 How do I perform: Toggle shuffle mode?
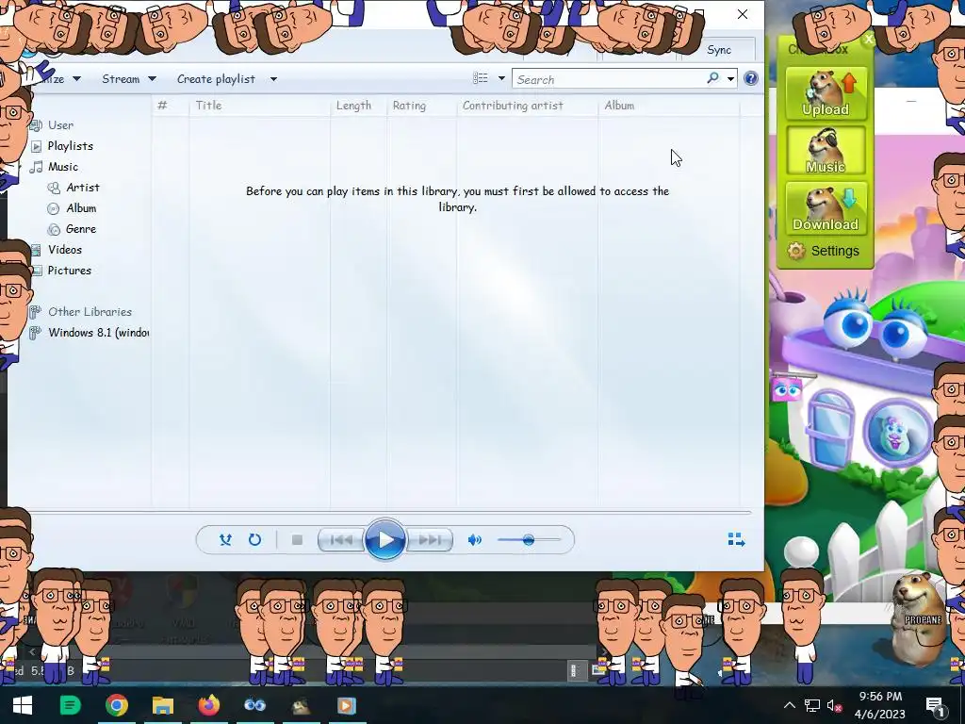(225, 540)
